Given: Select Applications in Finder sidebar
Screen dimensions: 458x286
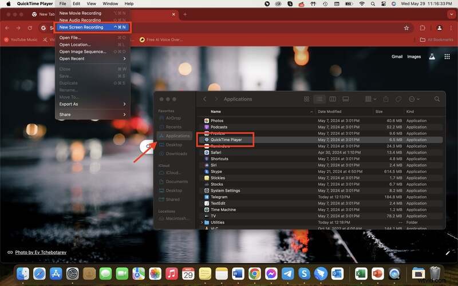Looking at the screenshot, I should point(175,136).
